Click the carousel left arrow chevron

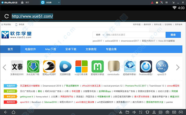click(x=5, y=67)
